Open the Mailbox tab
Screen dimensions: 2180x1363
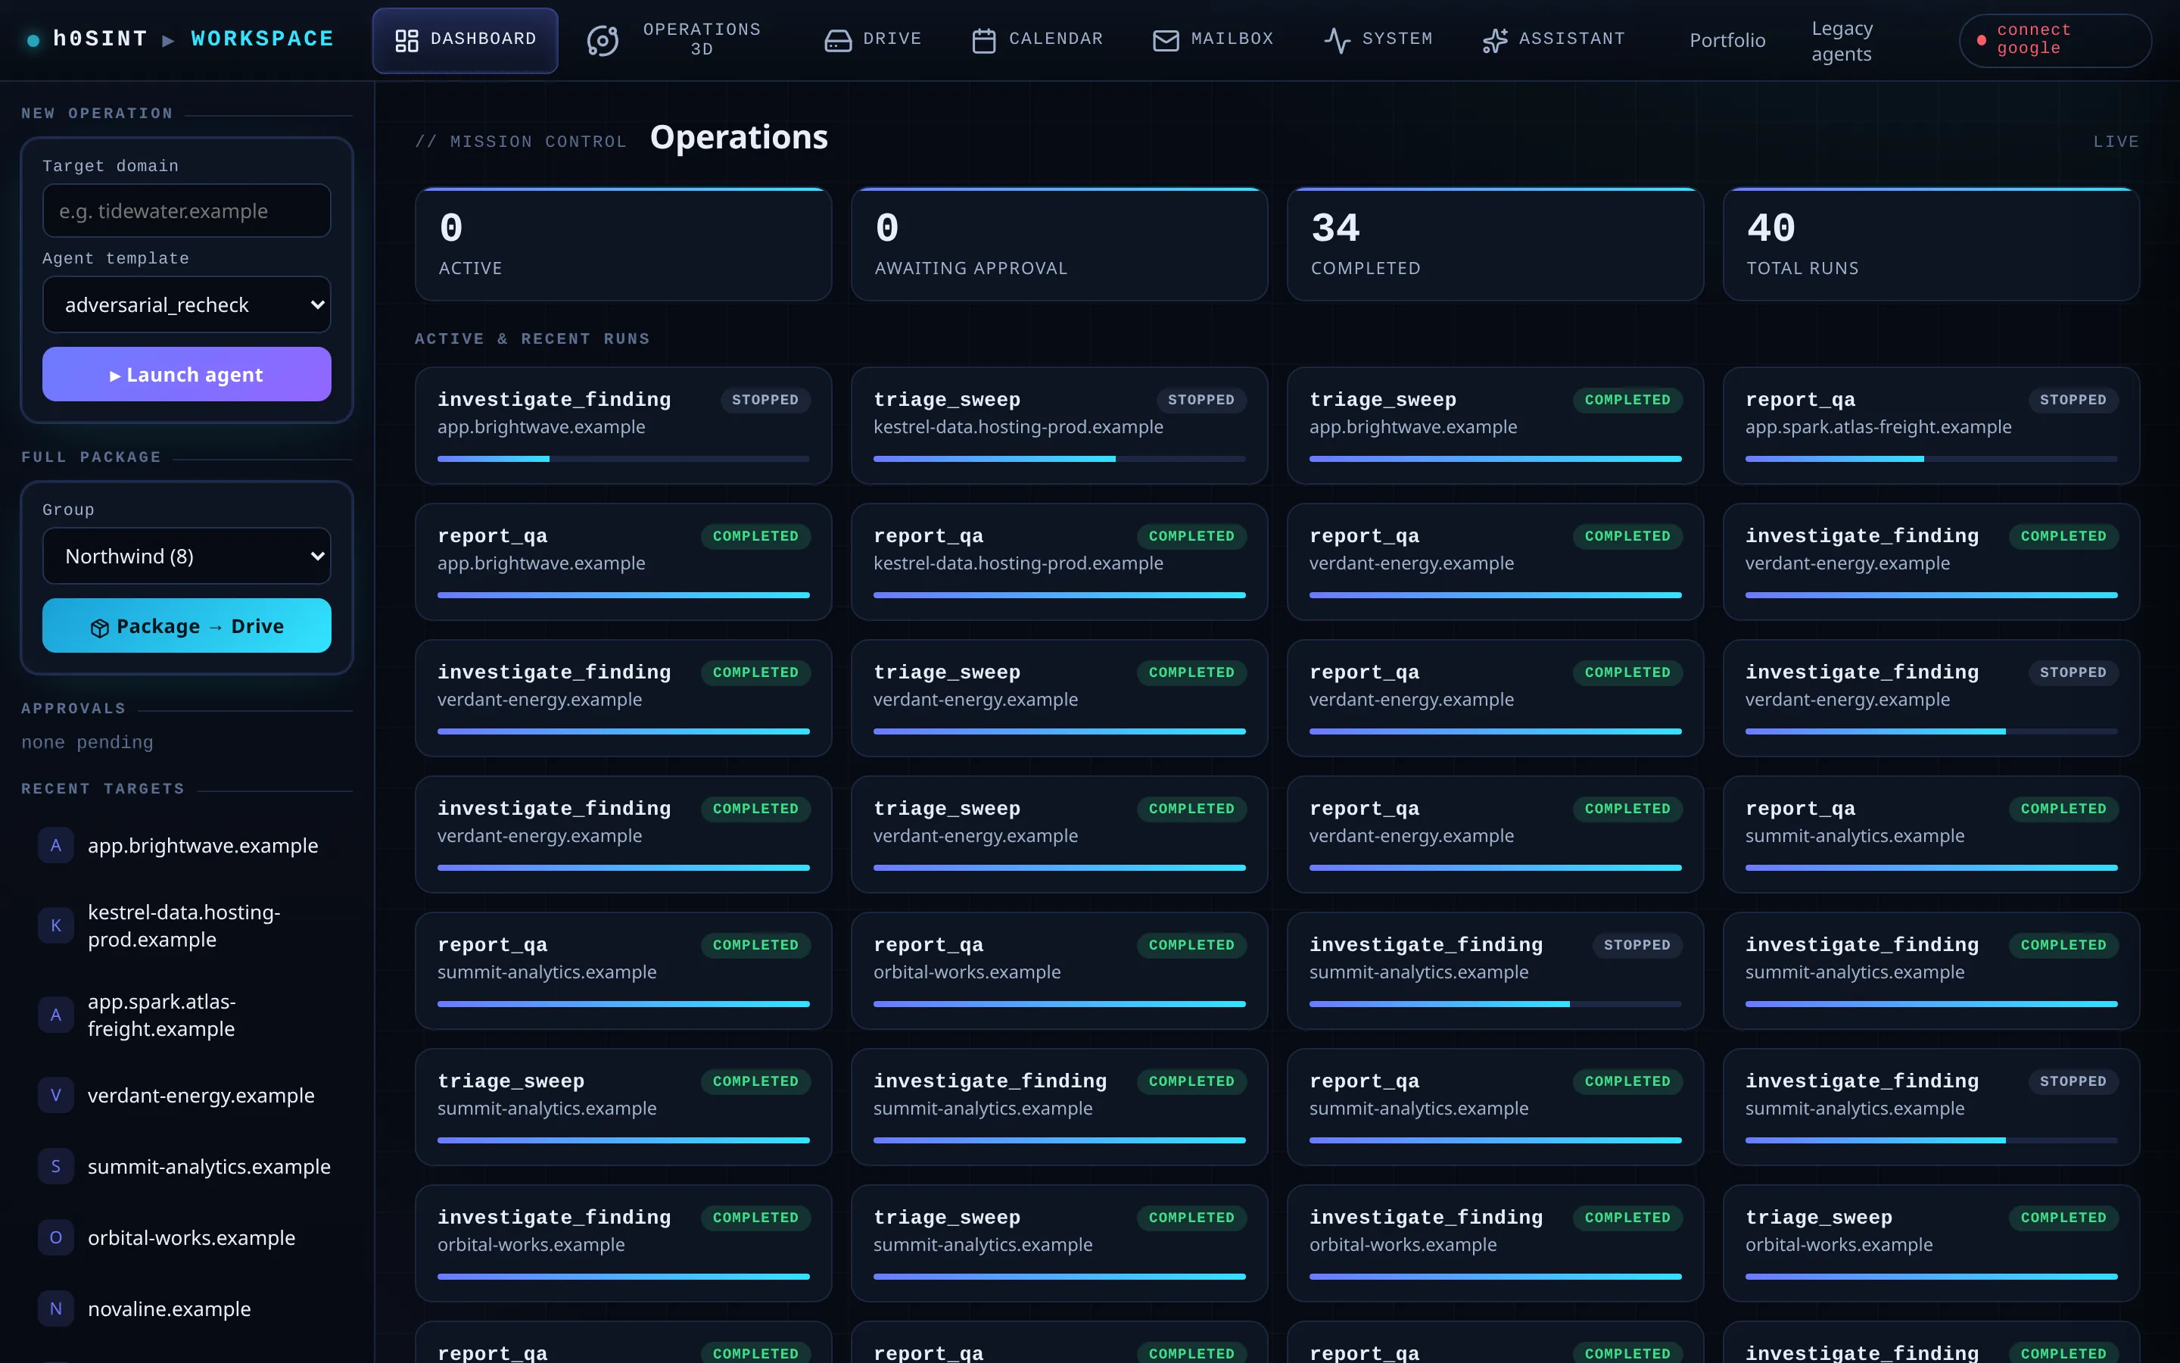pyautogui.click(x=1213, y=39)
